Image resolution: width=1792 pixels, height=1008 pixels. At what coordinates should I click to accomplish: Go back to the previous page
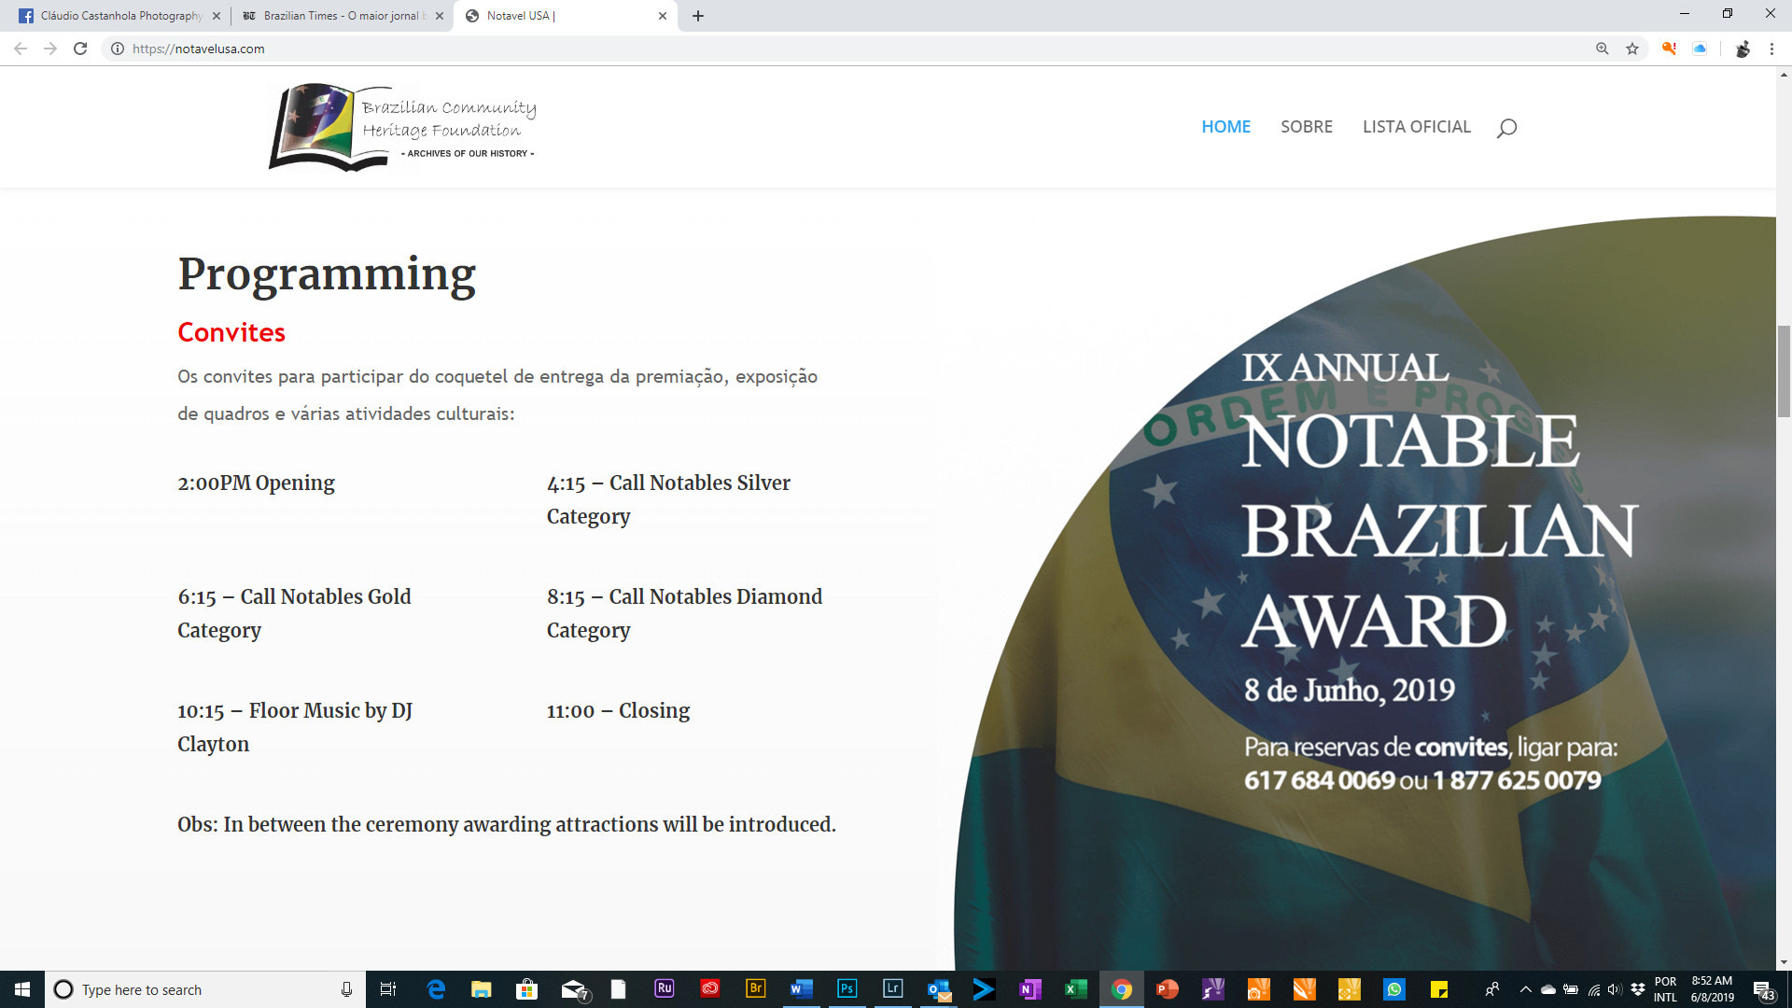21,49
